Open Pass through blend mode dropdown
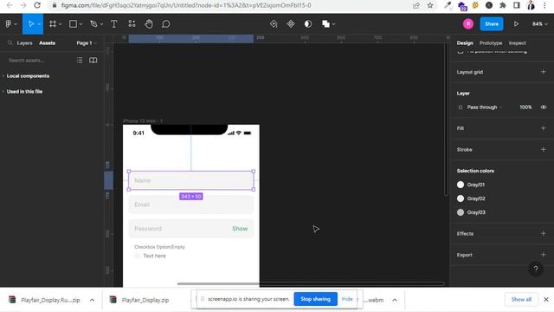Image resolution: width=554 pixels, height=312 pixels. click(x=484, y=107)
